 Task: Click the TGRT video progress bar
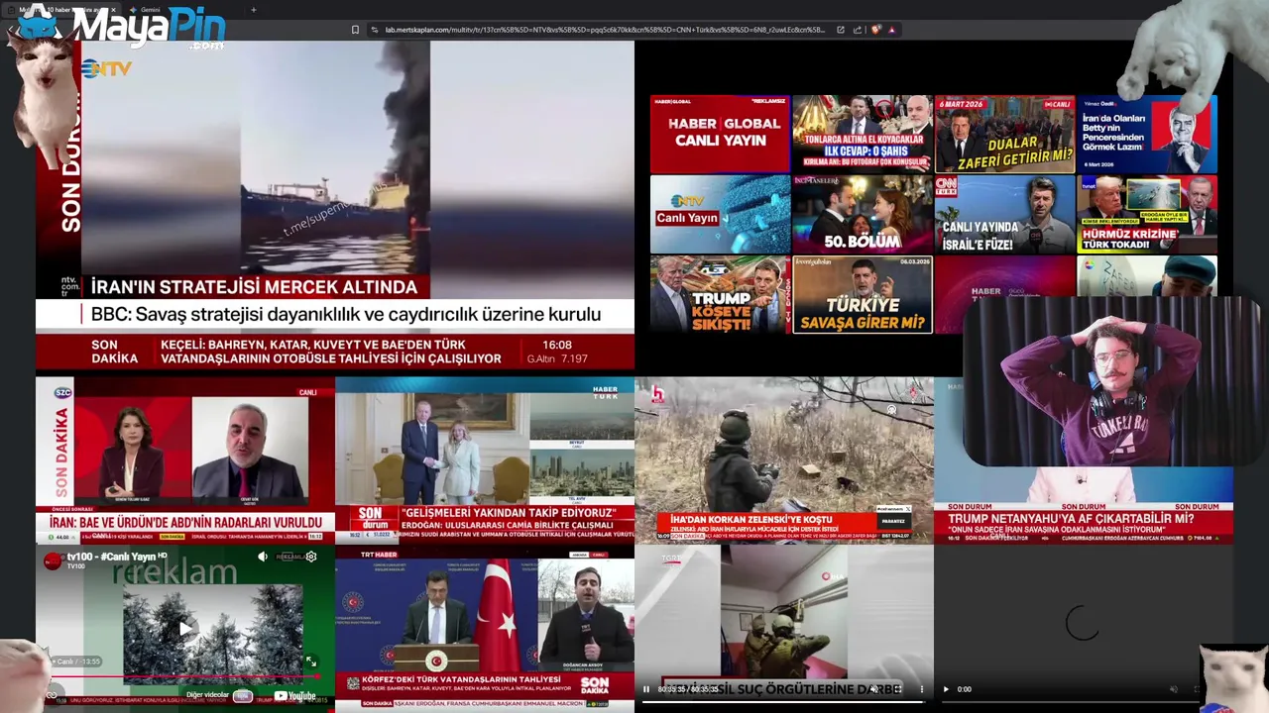pos(784,701)
